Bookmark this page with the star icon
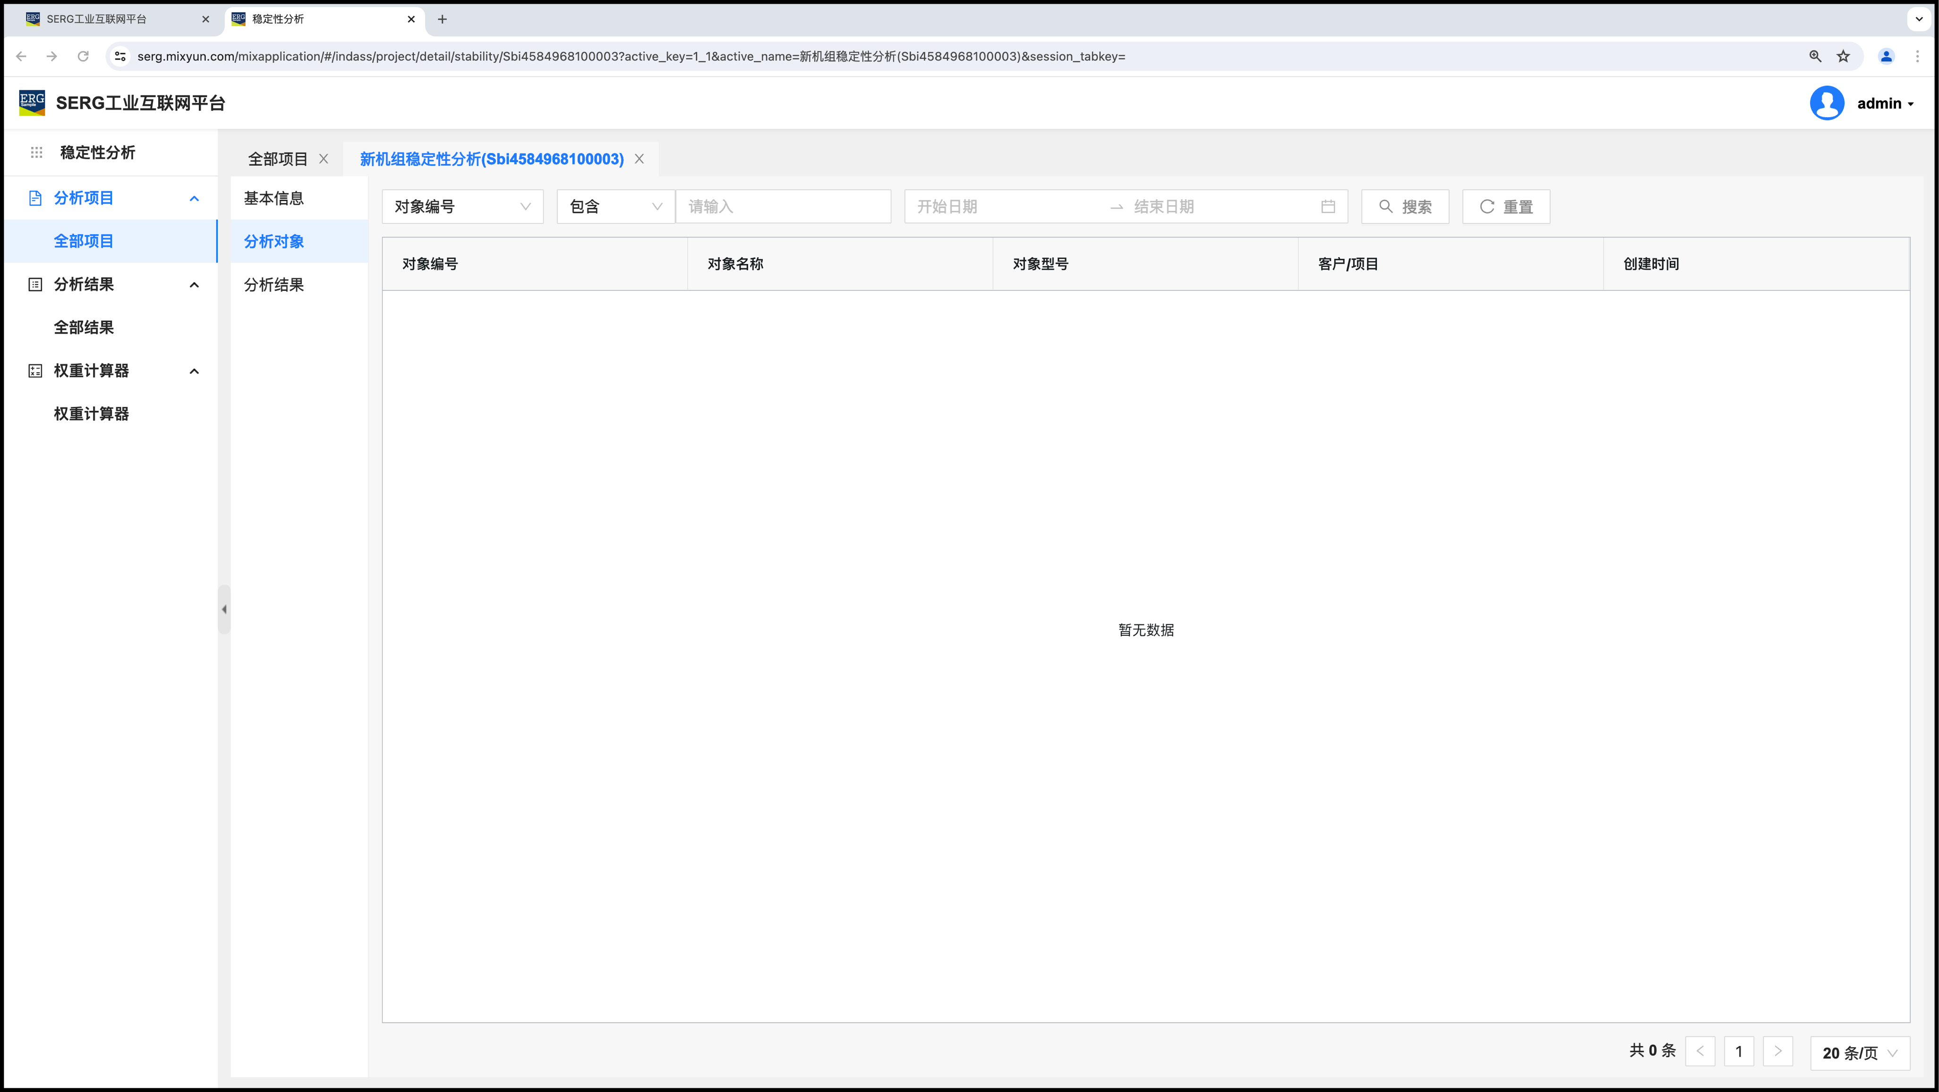The width and height of the screenshot is (1939, 1092). 1843,57
